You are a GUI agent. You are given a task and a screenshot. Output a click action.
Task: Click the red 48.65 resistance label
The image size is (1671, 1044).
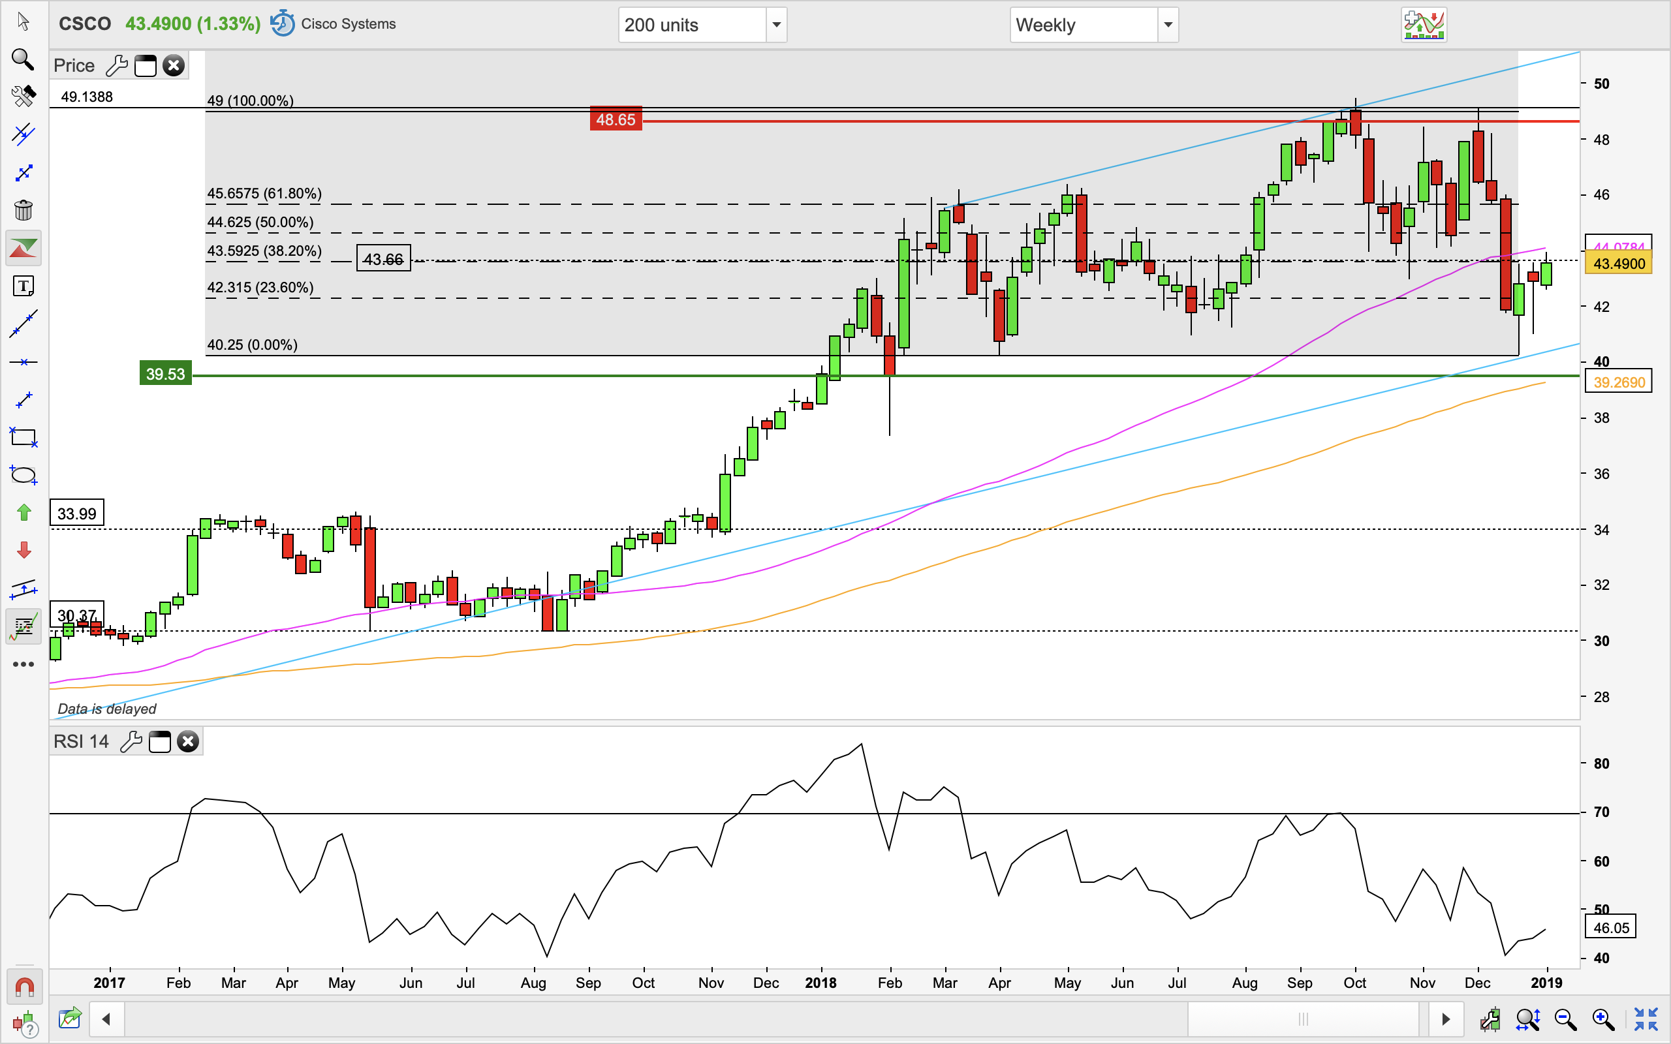click(x=616, y=119)
